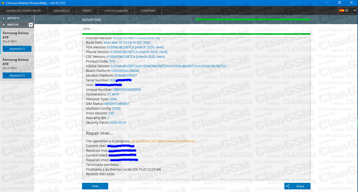Click the Build Date value
The height and width of the screenshot is (192, 358).
(x=127, y=42)
